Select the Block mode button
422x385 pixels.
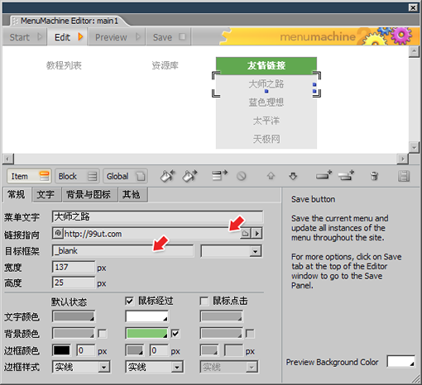[78, 176]
